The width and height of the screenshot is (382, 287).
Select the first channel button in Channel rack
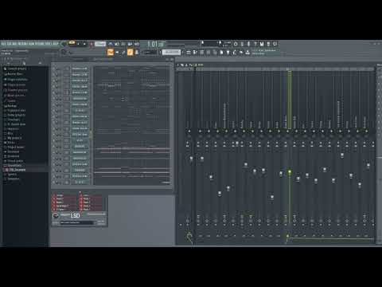pos(80,69)
